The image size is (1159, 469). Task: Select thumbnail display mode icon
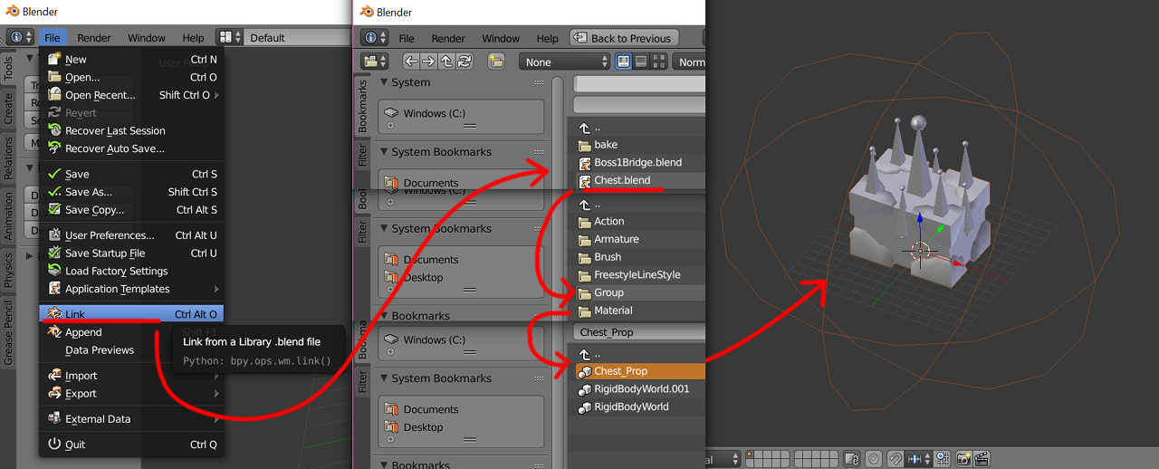(658, 62)
